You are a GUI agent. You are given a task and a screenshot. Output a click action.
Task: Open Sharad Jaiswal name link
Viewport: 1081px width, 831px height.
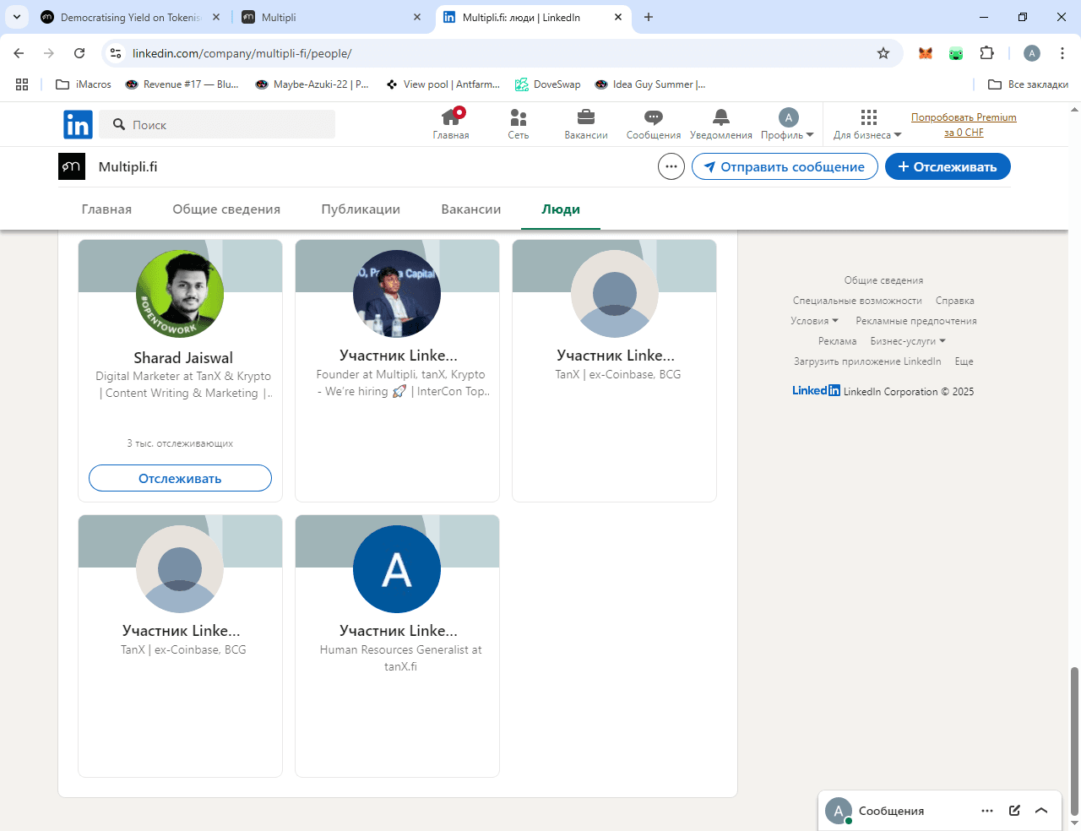coord(183,358)
